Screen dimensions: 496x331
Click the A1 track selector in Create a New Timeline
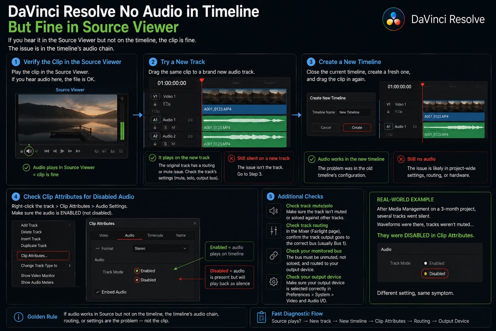coord(388,127)
